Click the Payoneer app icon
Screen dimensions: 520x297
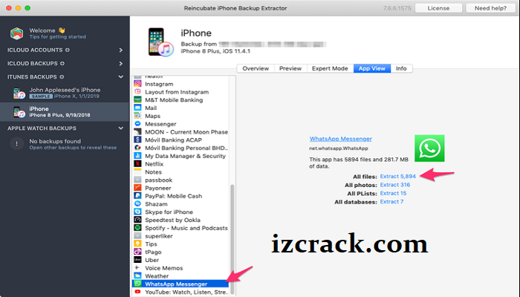(x=137, y=188)
